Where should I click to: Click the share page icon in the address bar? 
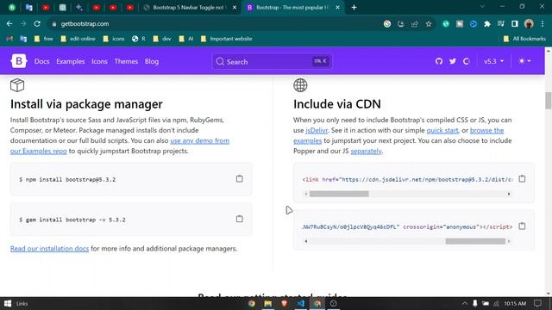415,24
